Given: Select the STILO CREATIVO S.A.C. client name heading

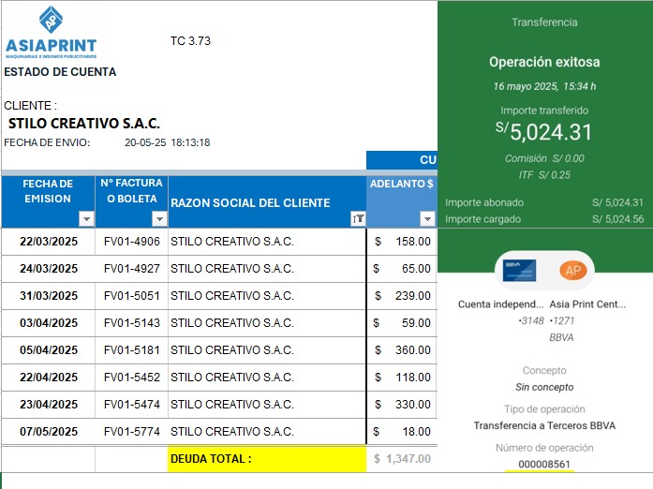Looking at the screenshot, I should 84,124.
